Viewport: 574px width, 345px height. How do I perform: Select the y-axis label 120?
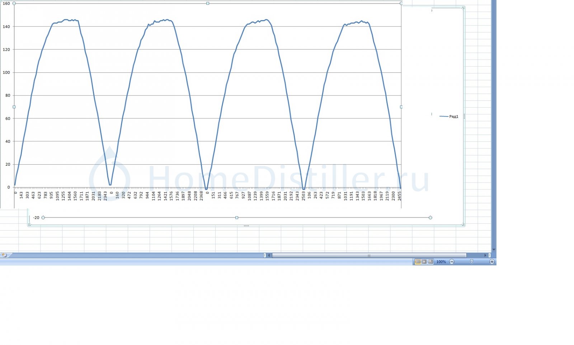click(x=6, y=49)
